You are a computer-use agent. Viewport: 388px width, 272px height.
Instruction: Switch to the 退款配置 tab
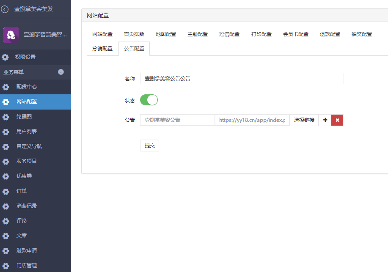(330, 34)
